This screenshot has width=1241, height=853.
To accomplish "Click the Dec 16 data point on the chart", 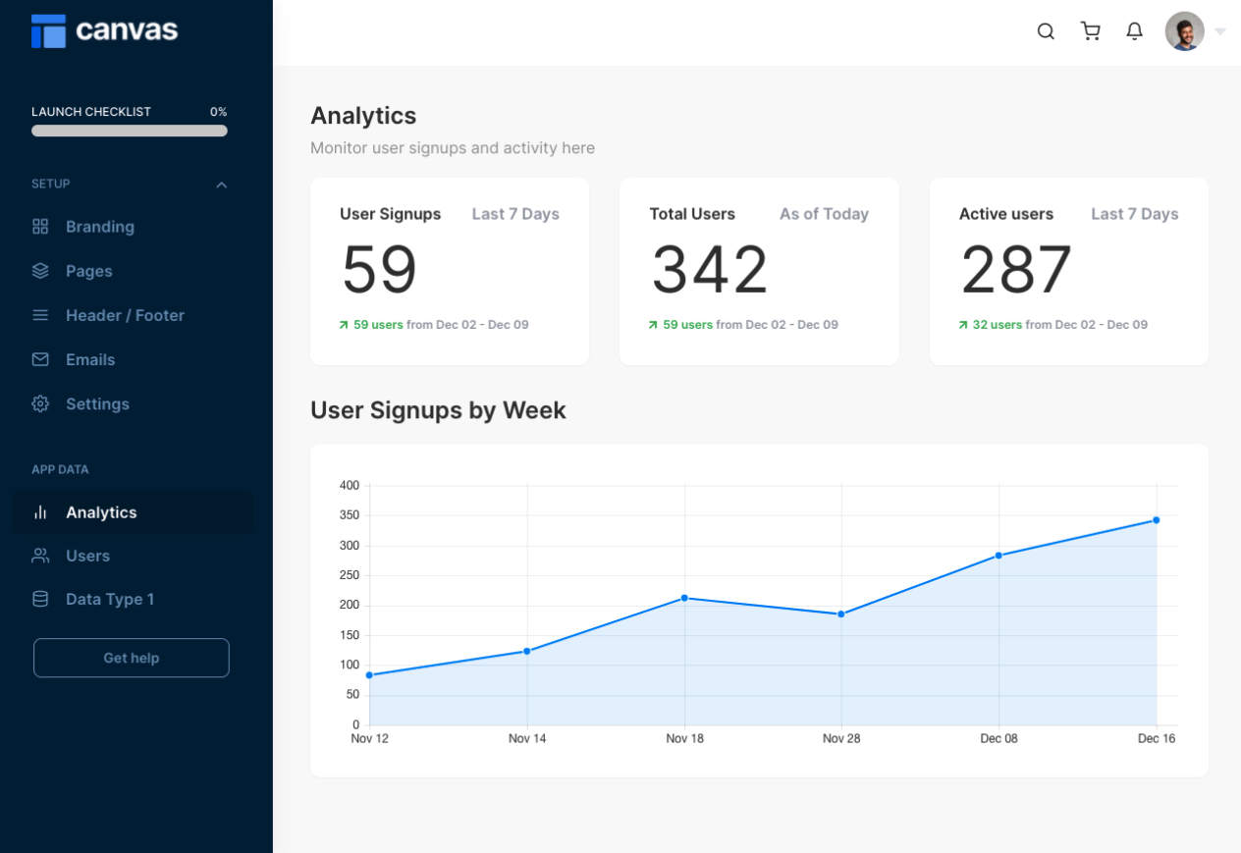I will pyautogui.click(x=1156, y=520).
